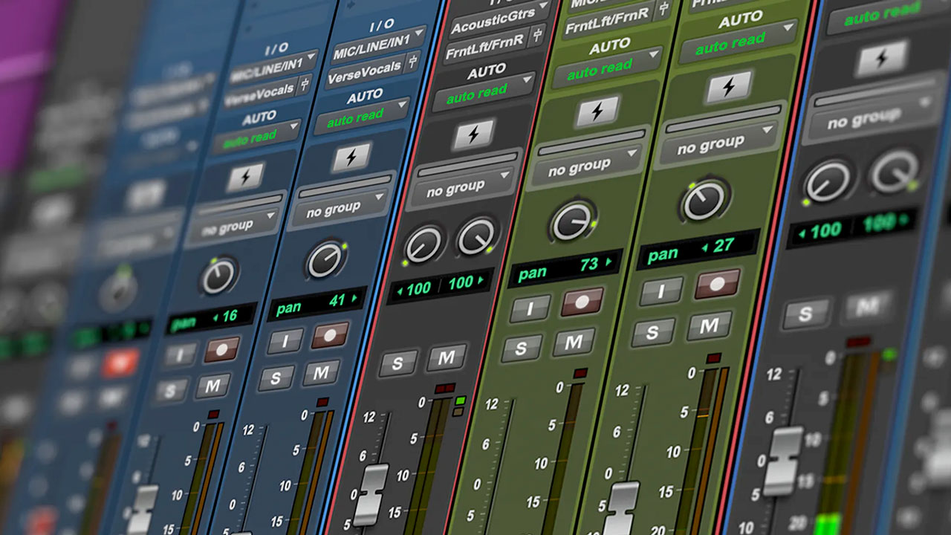
Task: Click lightning bolt button on pan 16 channel
Action: tap(246, 177)
